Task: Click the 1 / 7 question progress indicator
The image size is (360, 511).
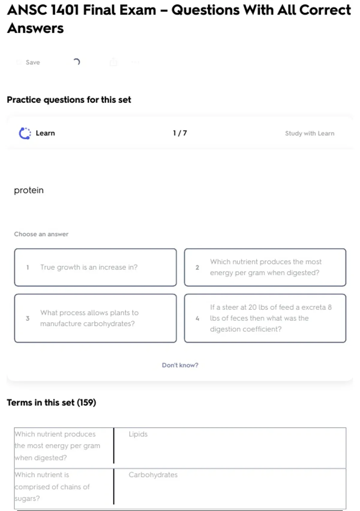Action: point(180,133)
